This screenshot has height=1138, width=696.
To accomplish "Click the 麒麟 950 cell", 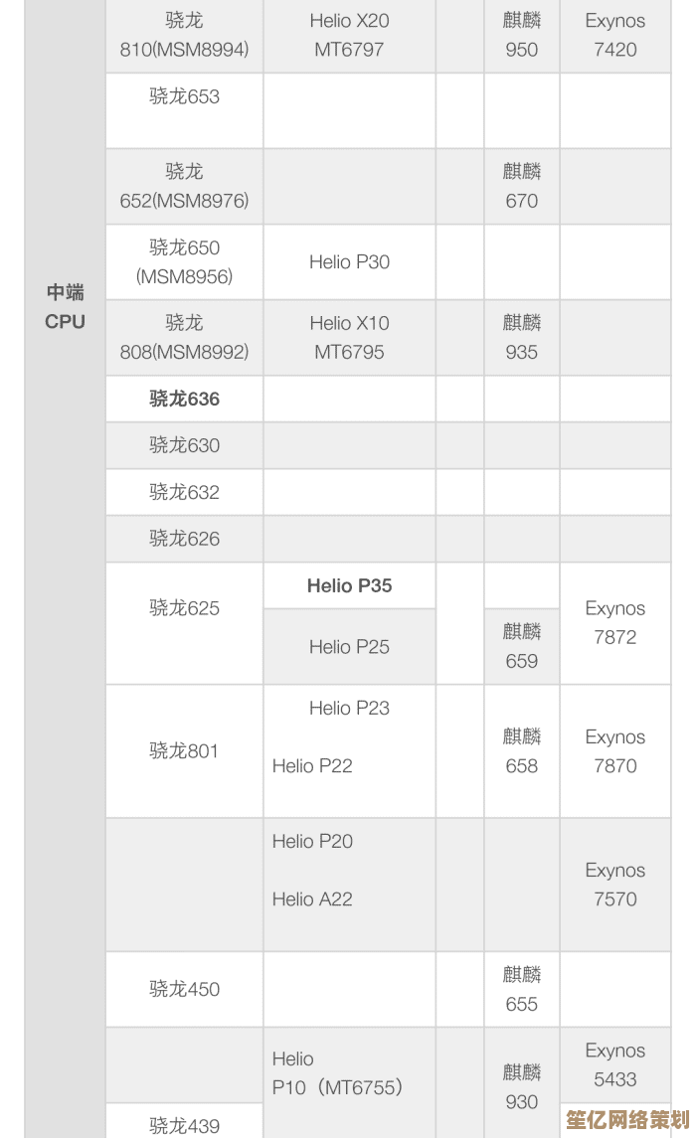I will [x=521, y=35].
